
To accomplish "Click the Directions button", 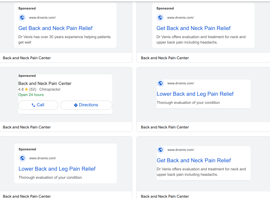I will (86, 105).
